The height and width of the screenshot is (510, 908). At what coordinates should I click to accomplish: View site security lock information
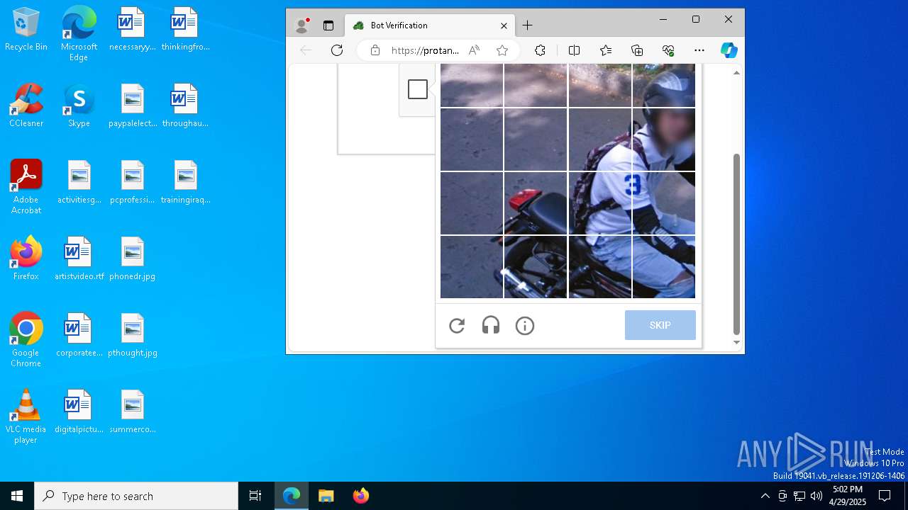click(x=375, y=50)
